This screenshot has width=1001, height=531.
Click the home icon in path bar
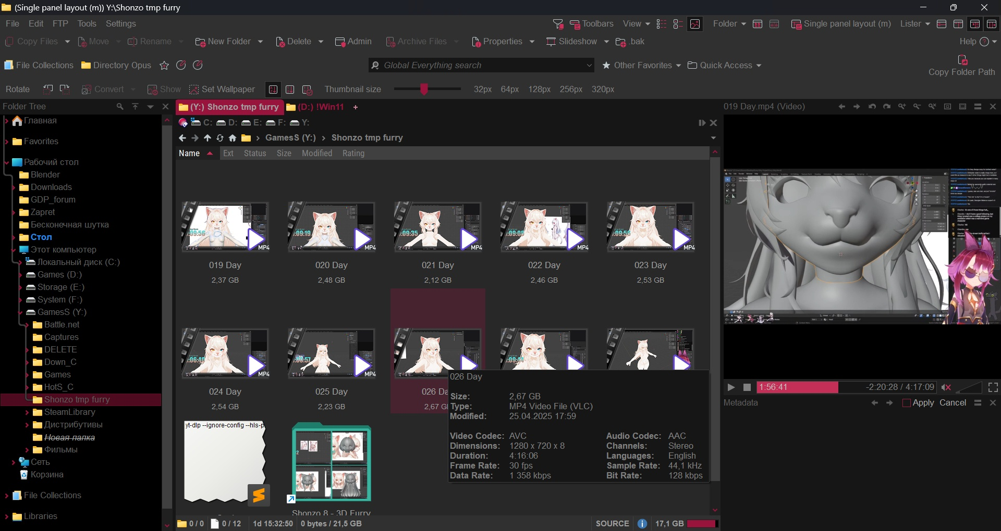(x=233, y=138)
